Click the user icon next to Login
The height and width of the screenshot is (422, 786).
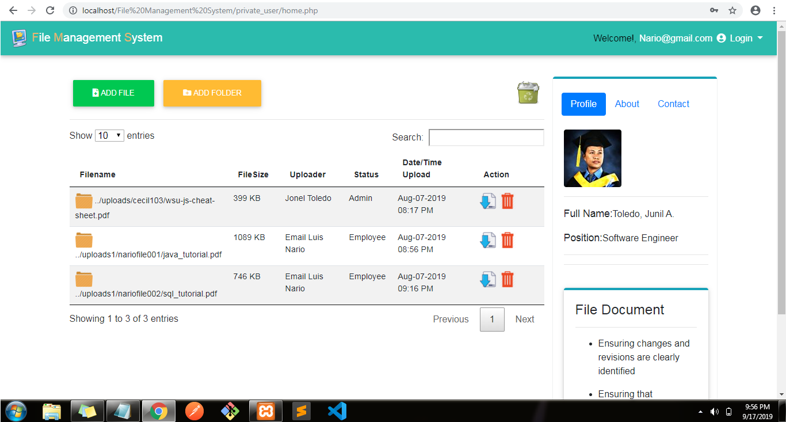pos(721,38)
